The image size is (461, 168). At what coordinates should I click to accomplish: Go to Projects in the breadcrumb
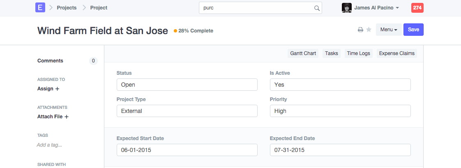[67, 8]
